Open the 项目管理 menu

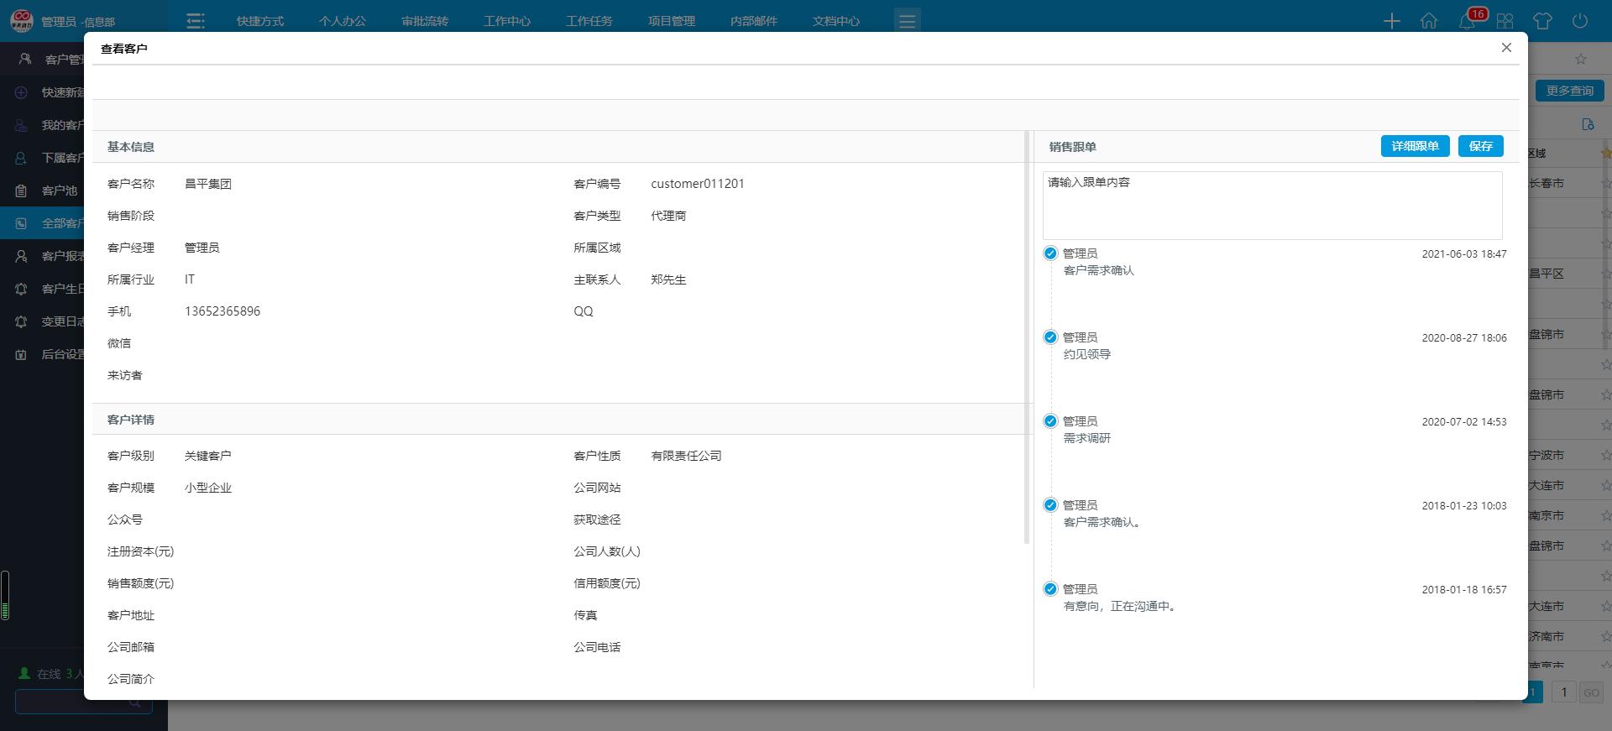pyautogui.click(x=672, y=21)
